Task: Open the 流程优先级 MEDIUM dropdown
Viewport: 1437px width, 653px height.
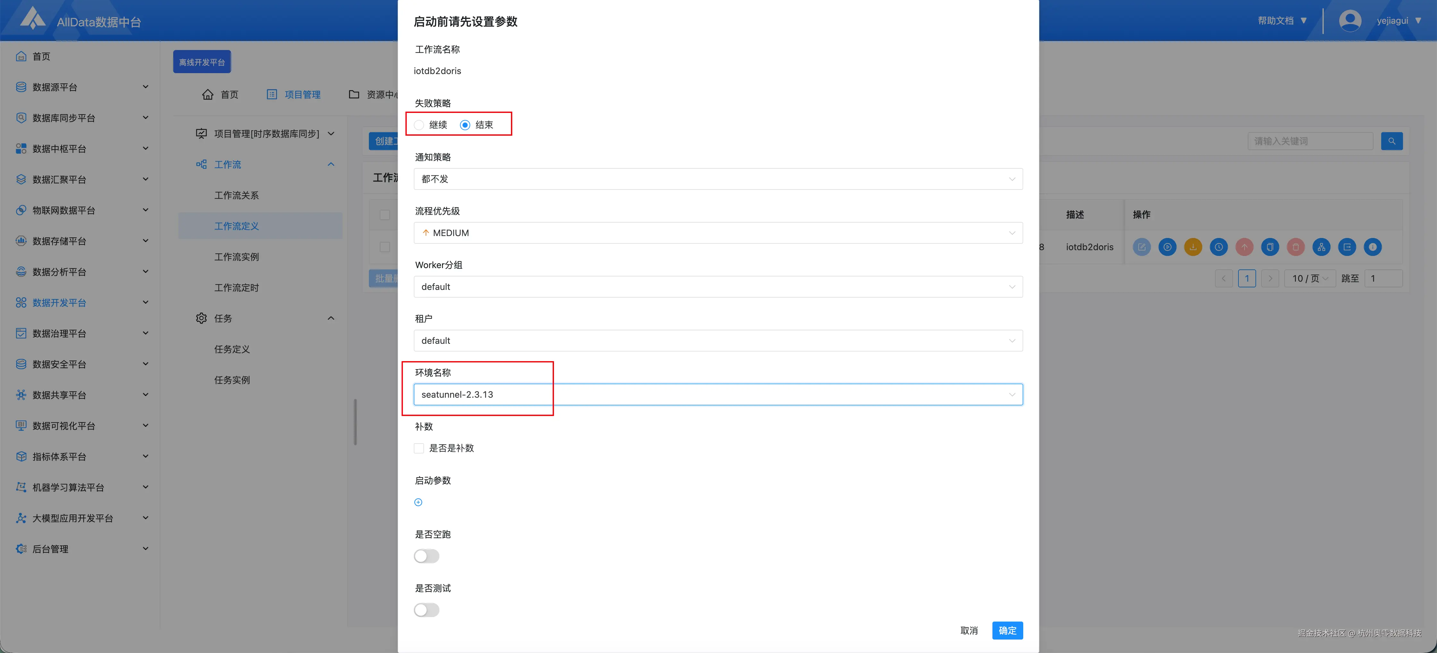Action: point(718,233)
